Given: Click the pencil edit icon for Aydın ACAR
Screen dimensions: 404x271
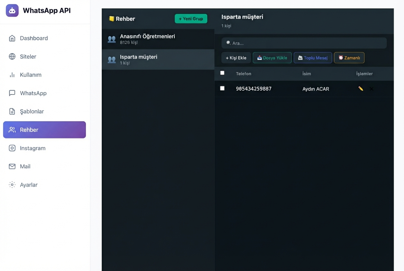Looking at the screenshot, I should 361,89.
